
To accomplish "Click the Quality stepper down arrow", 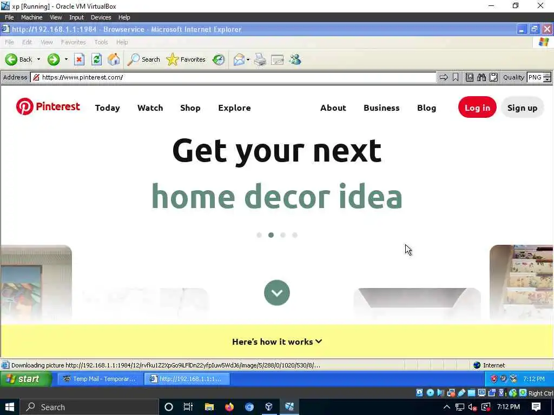I will tap(548, 80).
